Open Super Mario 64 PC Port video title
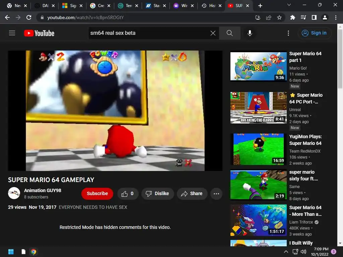This screenshot has height=257, width=343. tap(306, 98)
